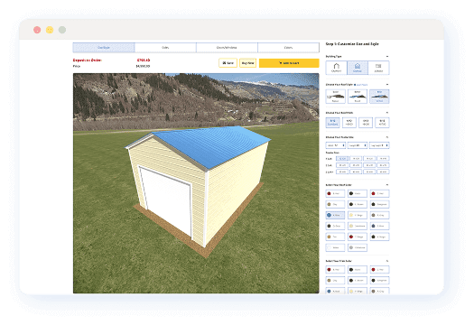Image resolution: width=474 pixels, height=325 pixels.
Task: Pick the selected blue roof color
Action: point(335,215)
